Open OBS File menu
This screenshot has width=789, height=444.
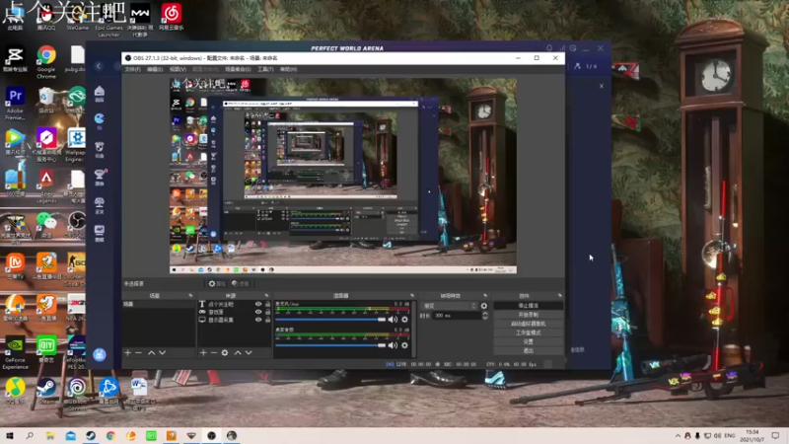(x=133, y=69)
